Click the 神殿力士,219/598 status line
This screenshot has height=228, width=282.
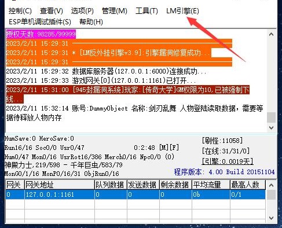point(64,165)
